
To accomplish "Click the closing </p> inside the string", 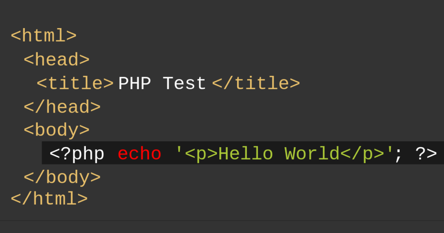I will pyautogui.click(x=362, y=154).
